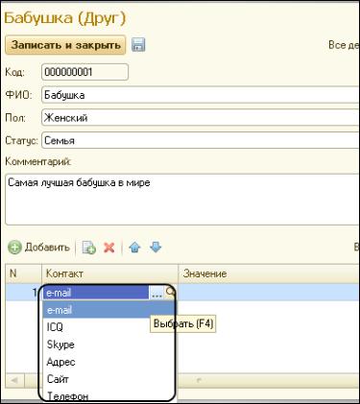
Task: Click the magnifier icon in Контакт cell
Action: 170,293
